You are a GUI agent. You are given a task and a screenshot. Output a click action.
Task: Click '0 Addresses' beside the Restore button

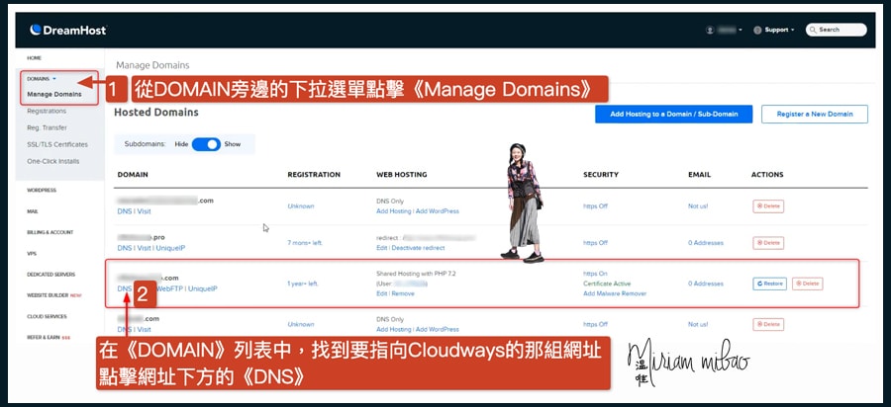(x=706, y=284)
